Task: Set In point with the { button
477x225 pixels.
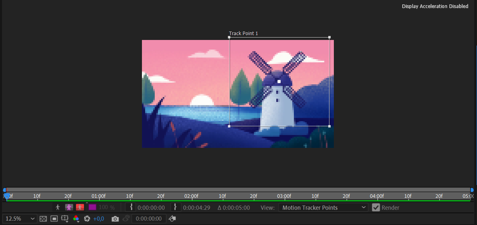Action: click(x=131, y=207)
